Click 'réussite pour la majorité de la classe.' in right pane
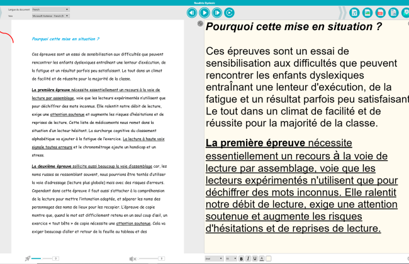The width and height of the screenshot is (409, 264). [x=292, y=123]
